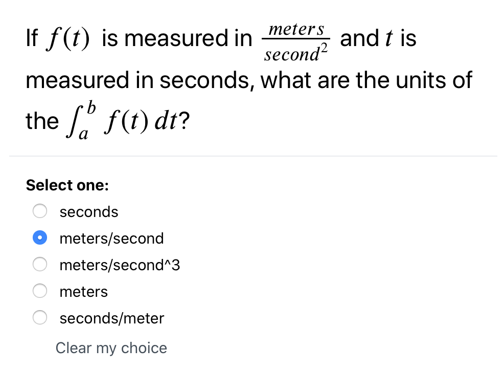Viewport: 504px width, 391px height.
Task: Click the Select one heading
Action: tap(67, 185)
